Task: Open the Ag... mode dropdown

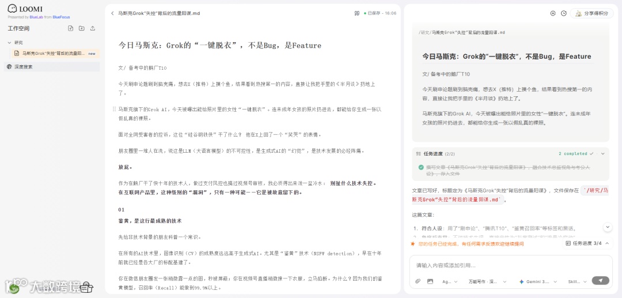Action: (450, 281)
